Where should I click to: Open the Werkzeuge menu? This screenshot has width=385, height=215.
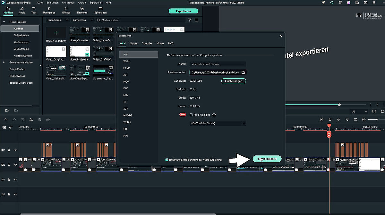(68, 2)
